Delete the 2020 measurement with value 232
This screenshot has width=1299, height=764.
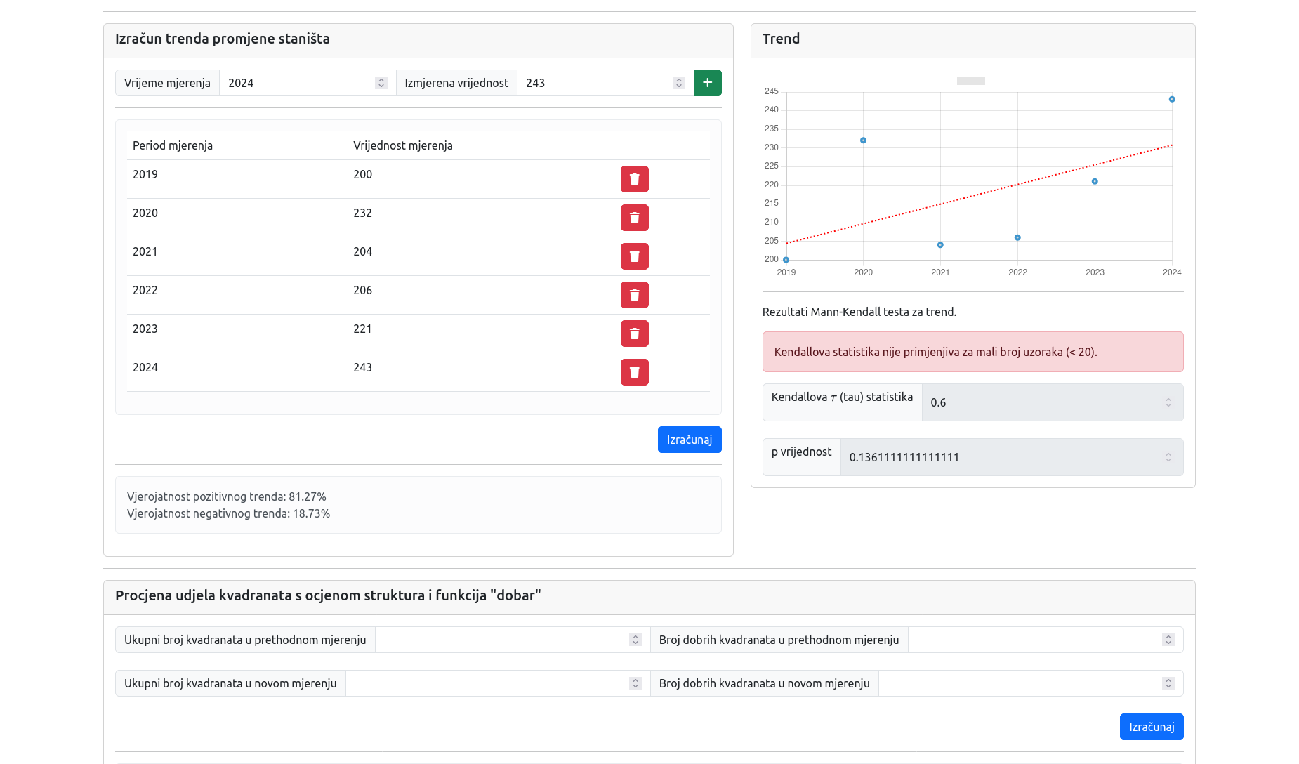[634, 218]
